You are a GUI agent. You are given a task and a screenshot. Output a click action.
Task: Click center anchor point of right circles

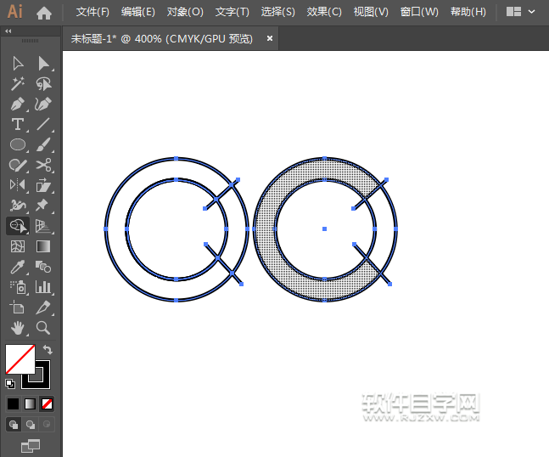[x=325, y=228]
